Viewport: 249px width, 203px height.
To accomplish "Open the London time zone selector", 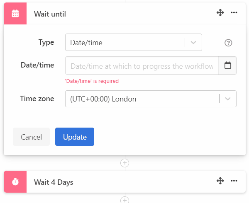I will (x=141, y=99).
